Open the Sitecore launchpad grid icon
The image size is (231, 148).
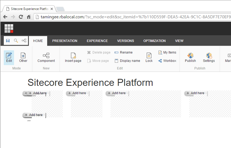pyautogui.click(x=9, y=29)
